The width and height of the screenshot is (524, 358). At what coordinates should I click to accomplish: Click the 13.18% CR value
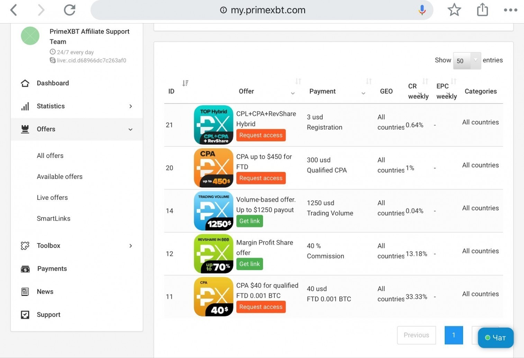point(416,254)
